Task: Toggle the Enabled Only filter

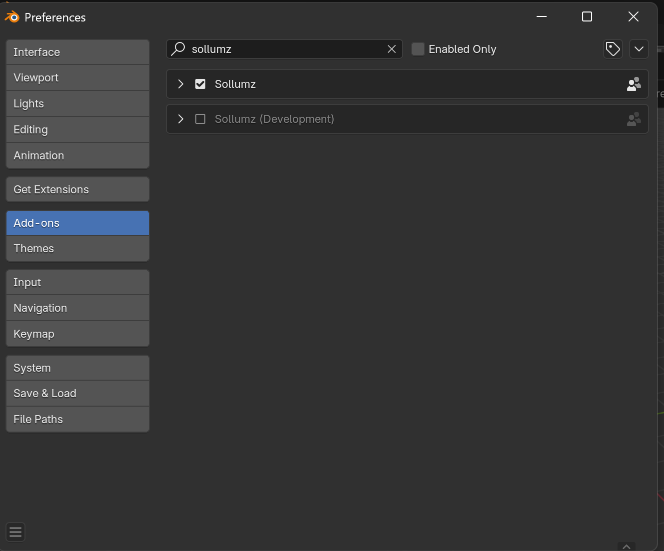Action: tap(418, 49)
